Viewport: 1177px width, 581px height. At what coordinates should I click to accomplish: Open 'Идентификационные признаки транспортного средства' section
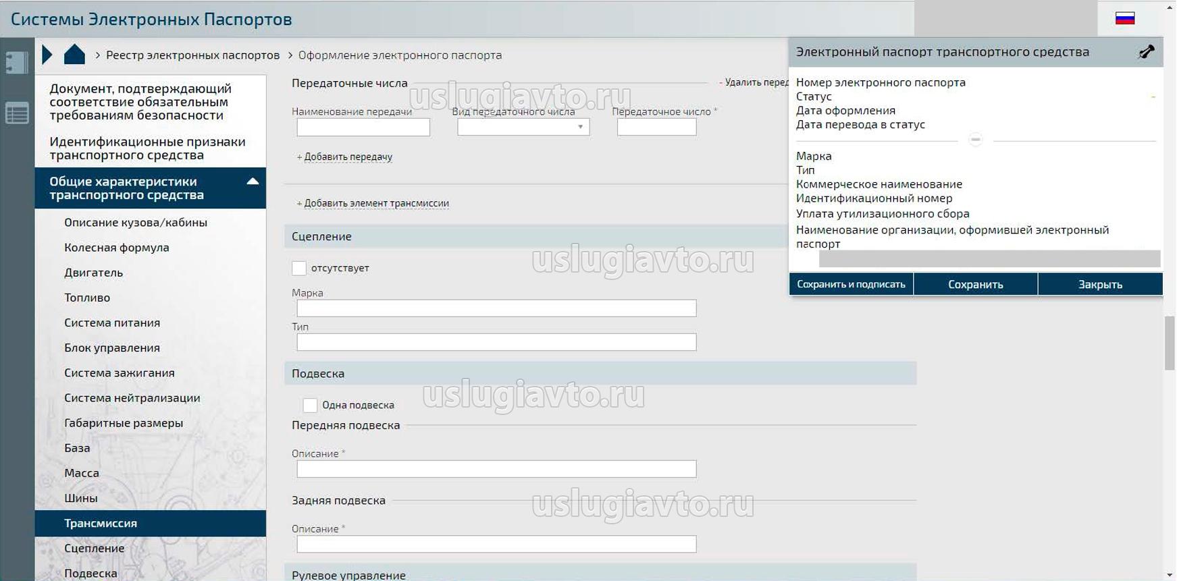[x=147, y=148]
